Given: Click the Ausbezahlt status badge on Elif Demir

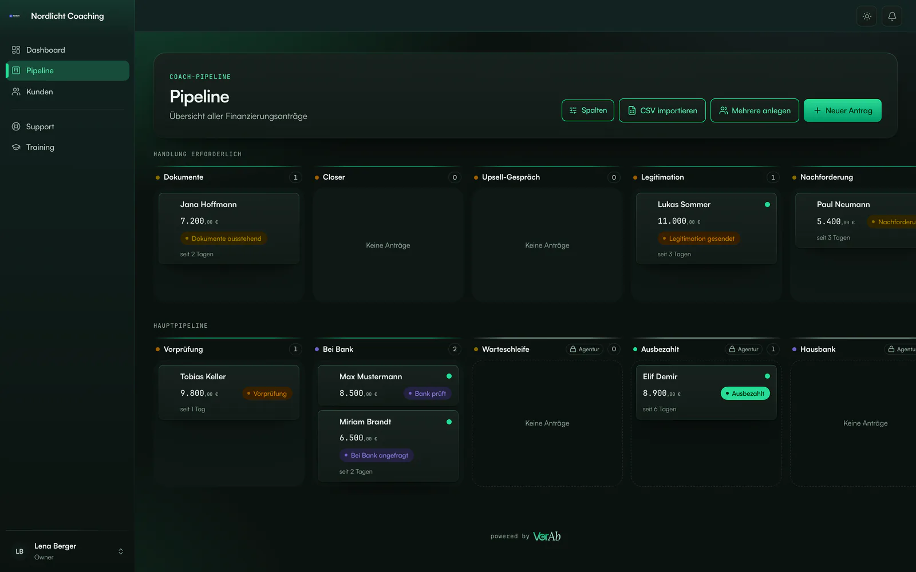Looking at the screenshot, I should click(745, 394).
